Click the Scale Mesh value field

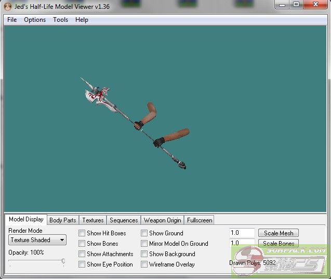[x=242, y=233]
